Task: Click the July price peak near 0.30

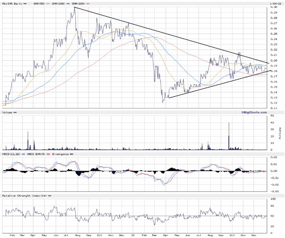Action: click(74, 8)
